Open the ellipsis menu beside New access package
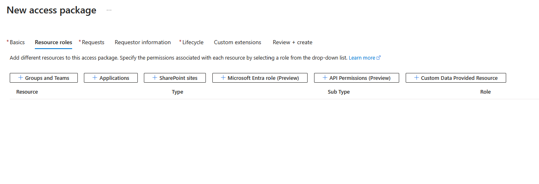539x184 pixels. point(109,11)
